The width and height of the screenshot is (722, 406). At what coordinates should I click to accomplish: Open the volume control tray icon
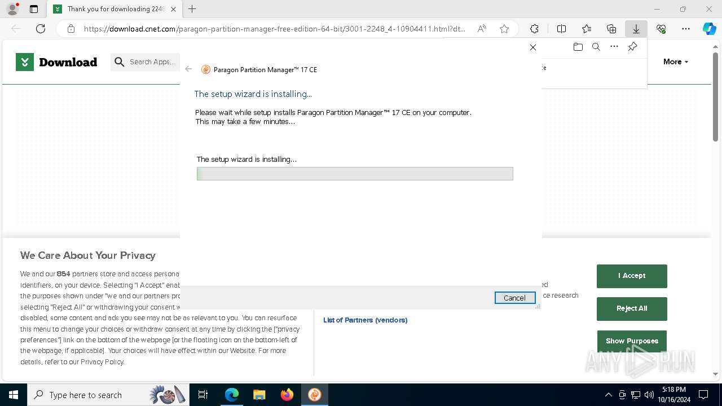click(649, 395)
